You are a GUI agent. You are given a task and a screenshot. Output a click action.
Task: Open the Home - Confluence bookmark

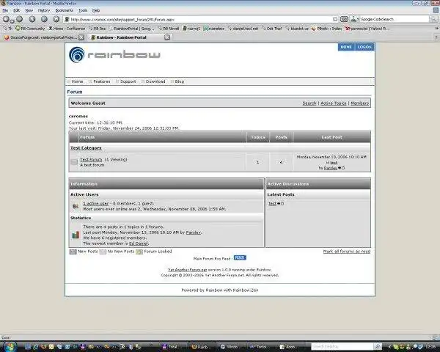click(x=67, y=29)
